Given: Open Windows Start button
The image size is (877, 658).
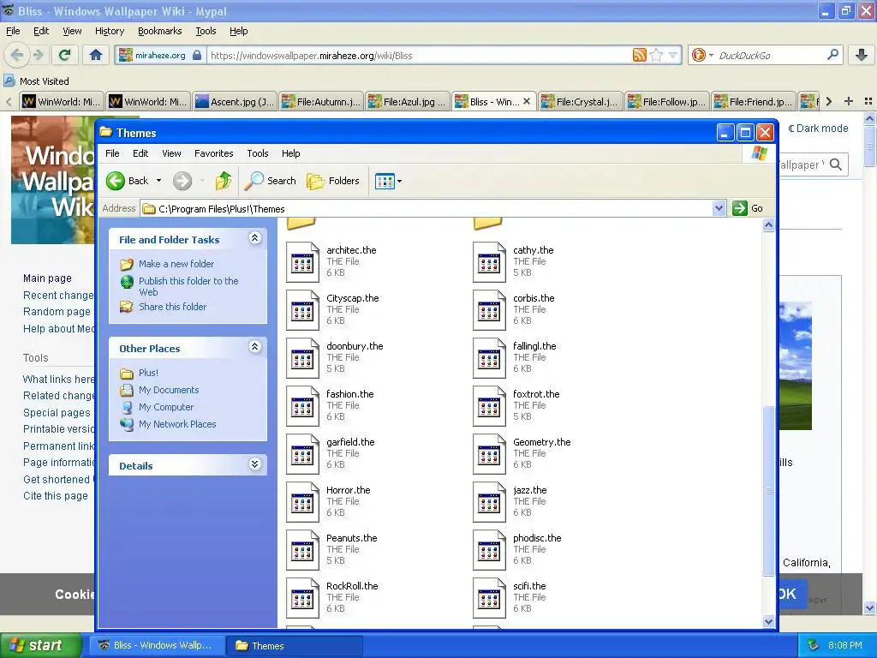Looking at the screenshot, I should pos(41,645).
